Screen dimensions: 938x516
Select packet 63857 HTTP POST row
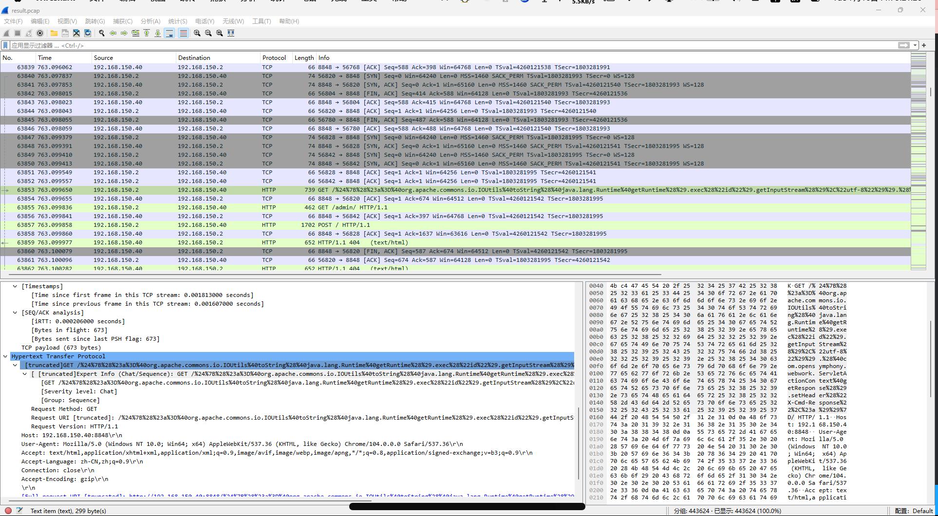pos(455,225)
